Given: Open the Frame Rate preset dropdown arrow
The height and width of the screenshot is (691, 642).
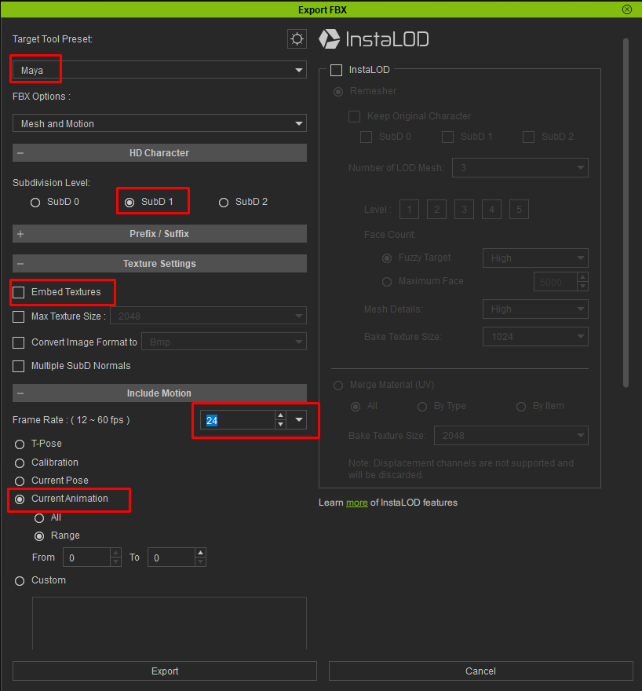Looking at the screenshot, I should coord(298,420).
